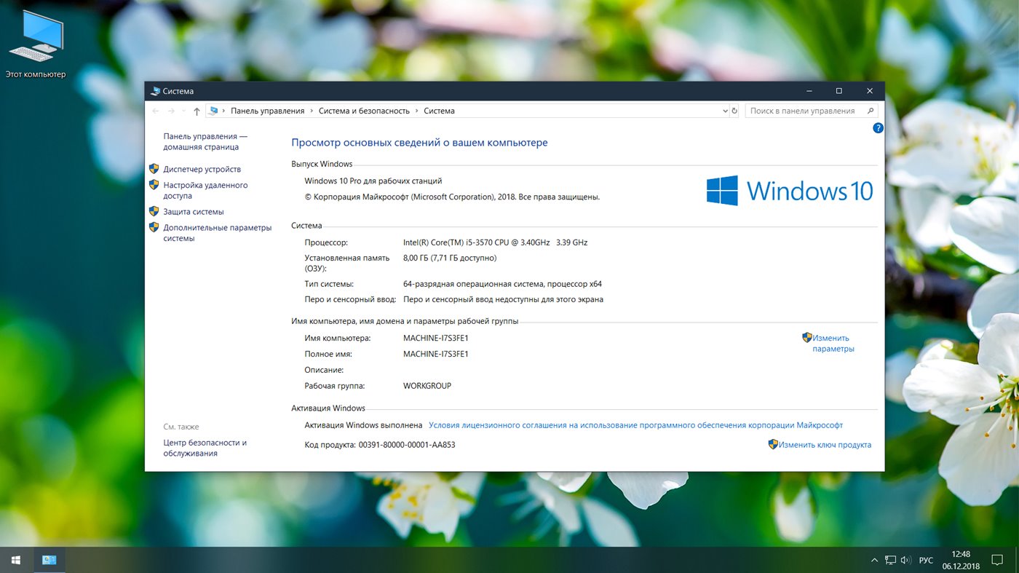Go up one level with the up arrow

tap(197, 111)
